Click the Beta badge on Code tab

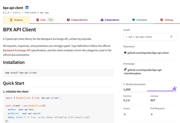pos(51,20)
